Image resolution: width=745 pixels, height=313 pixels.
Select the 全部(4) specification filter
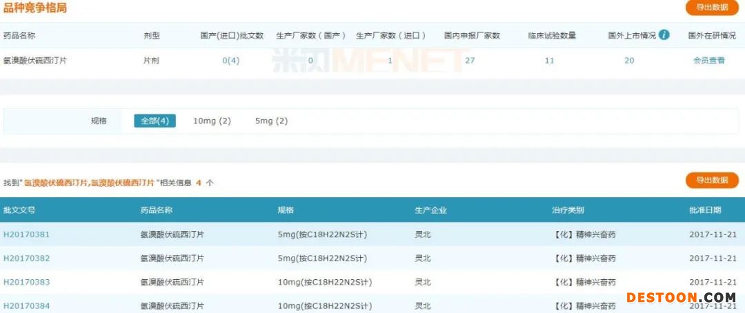[x=155, y=121]
